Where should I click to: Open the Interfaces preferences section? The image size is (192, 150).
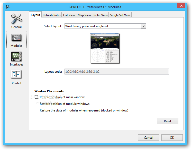(x=16, y=59)
